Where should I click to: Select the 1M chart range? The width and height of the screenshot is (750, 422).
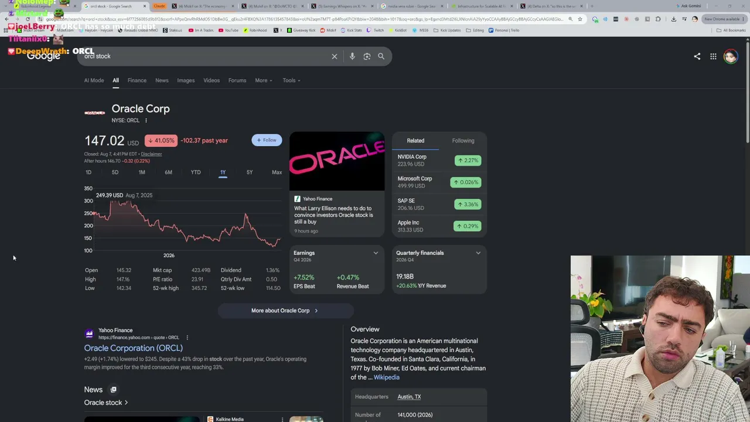(142, 172)
